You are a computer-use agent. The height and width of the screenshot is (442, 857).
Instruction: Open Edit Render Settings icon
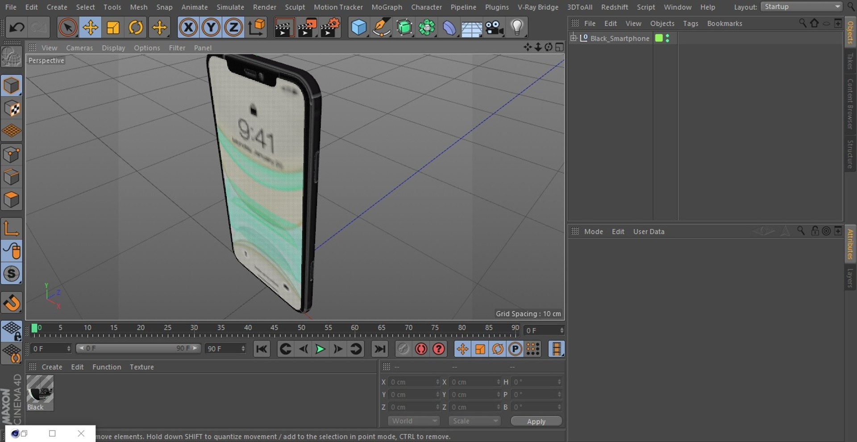click(x=330, y=28)
